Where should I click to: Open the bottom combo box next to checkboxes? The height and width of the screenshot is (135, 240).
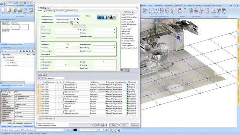coord(91,125)
